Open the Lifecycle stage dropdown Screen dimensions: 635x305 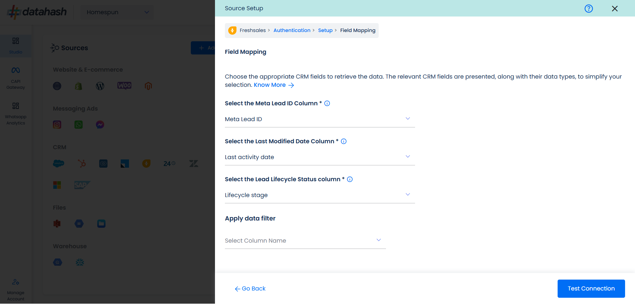[319, 195]
